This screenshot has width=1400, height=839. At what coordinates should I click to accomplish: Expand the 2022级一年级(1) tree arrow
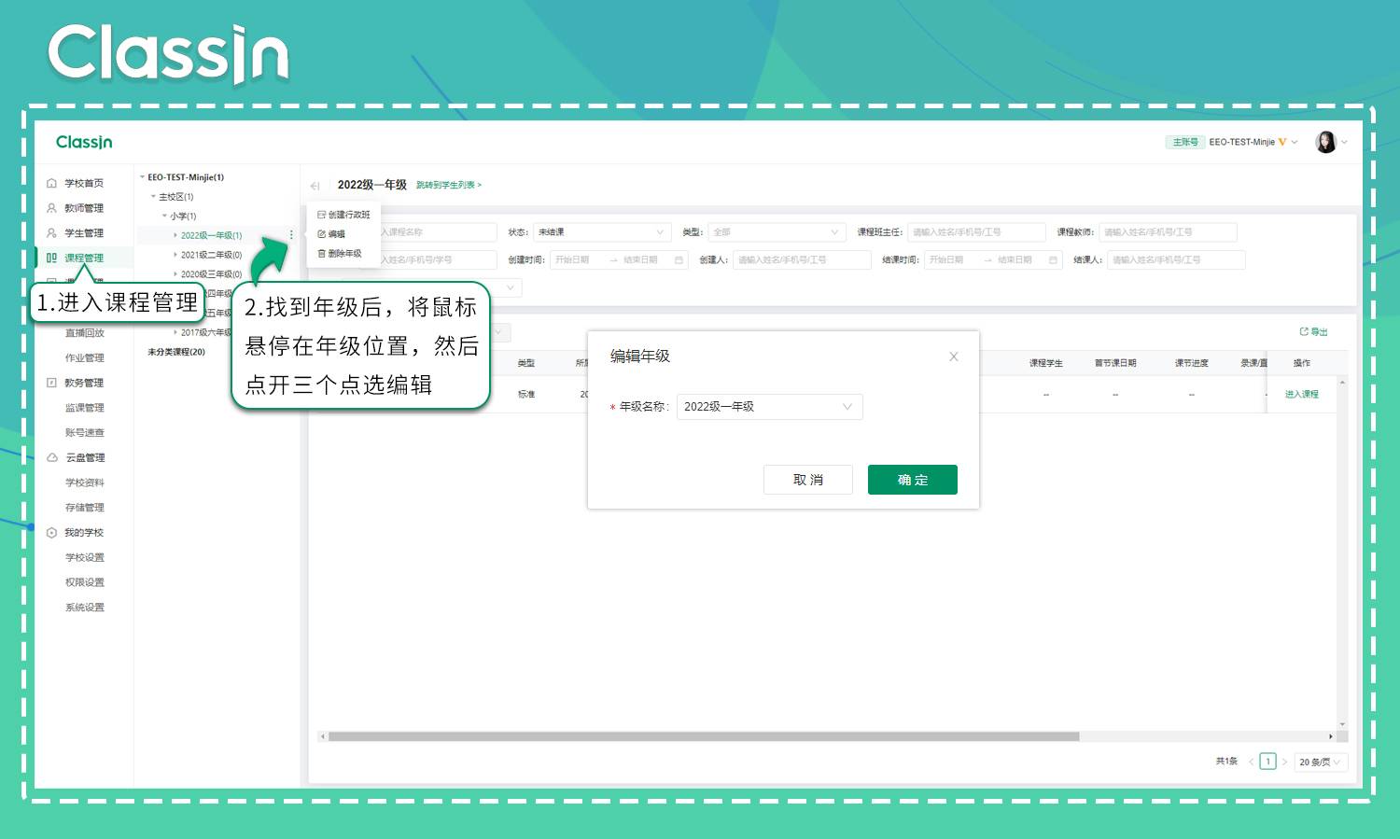pyautogui.click(x=175, y=235)
